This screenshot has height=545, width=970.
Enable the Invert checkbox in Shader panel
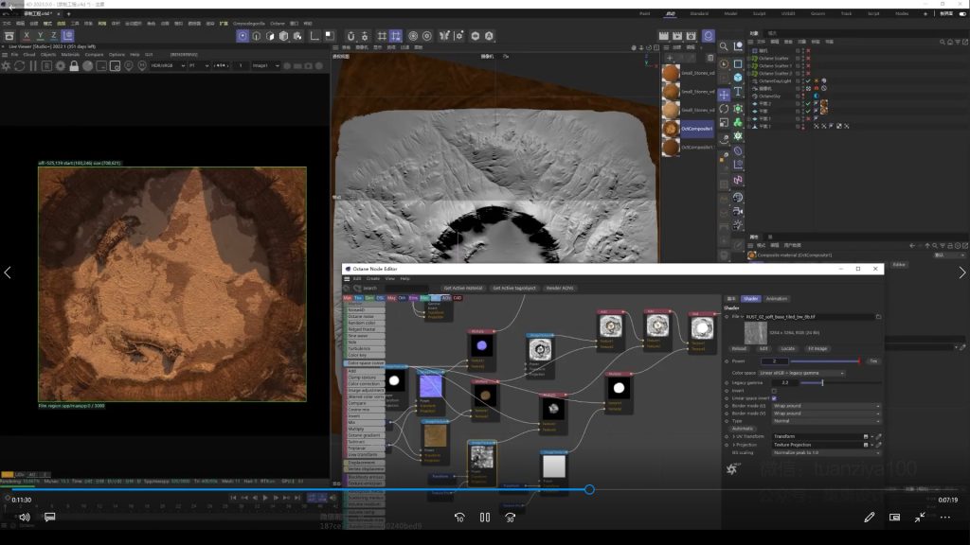click(x=774, y=390)
